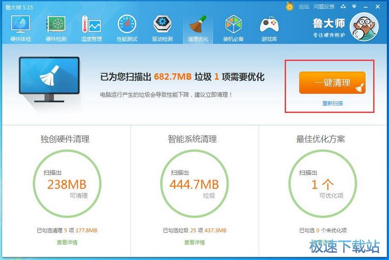Close the 鲁大师 window
Screen dimensions: 389x260
tap(378, 7)
